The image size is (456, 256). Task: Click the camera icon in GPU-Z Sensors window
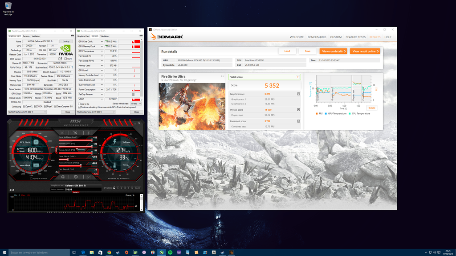(141, 36)
